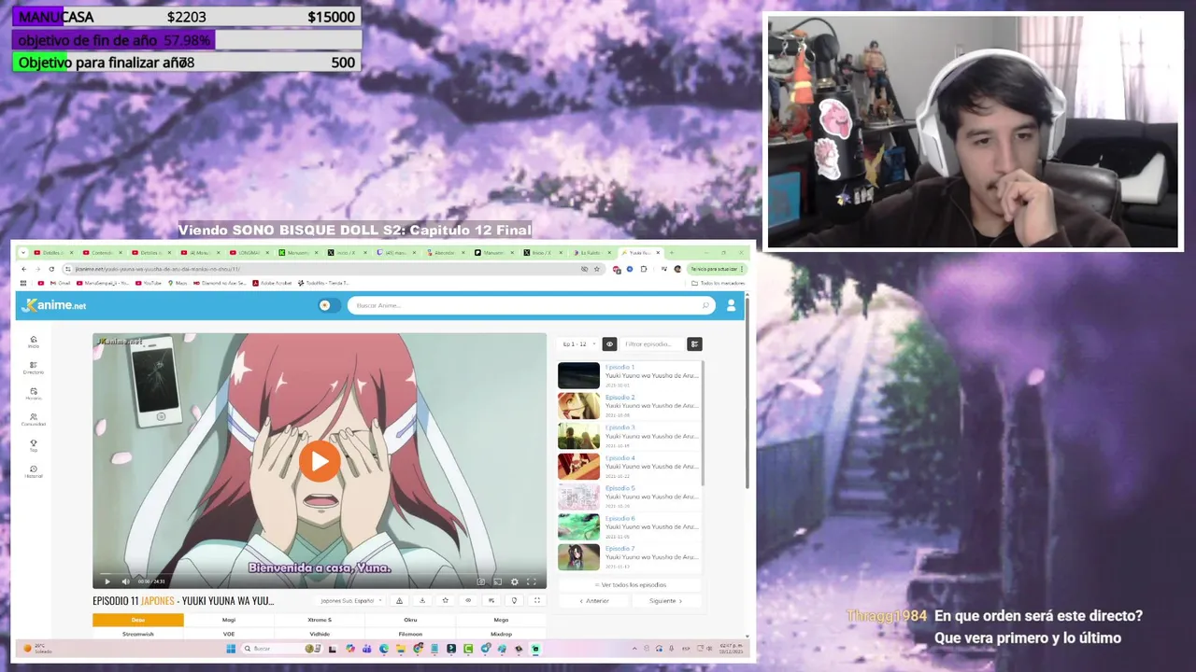Open a new browser tab with plus

click(x=672, y=253)
